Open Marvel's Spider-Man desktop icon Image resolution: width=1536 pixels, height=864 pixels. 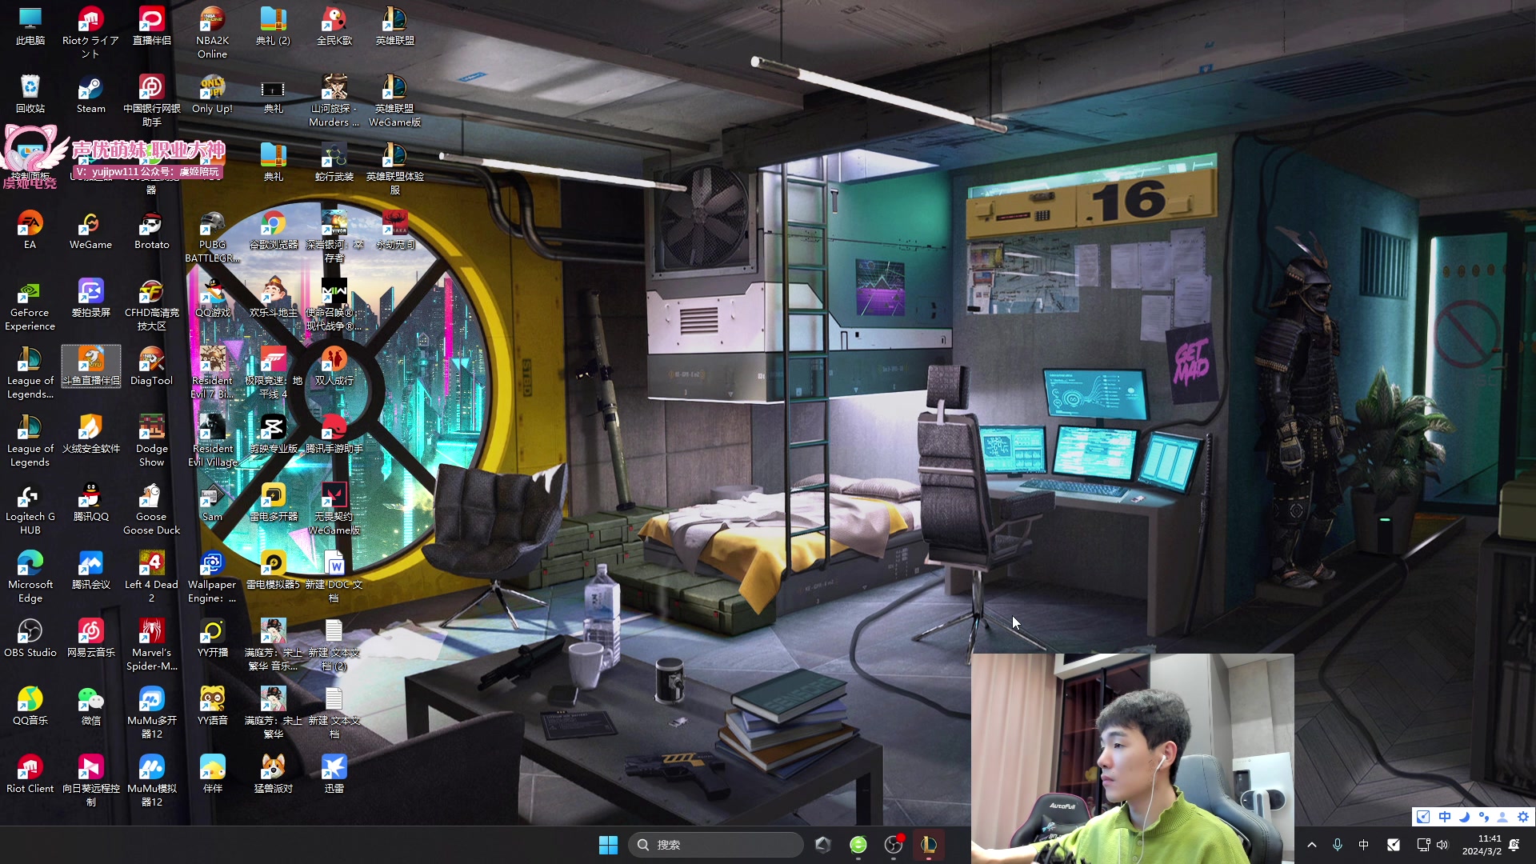(x=151, y=646)
